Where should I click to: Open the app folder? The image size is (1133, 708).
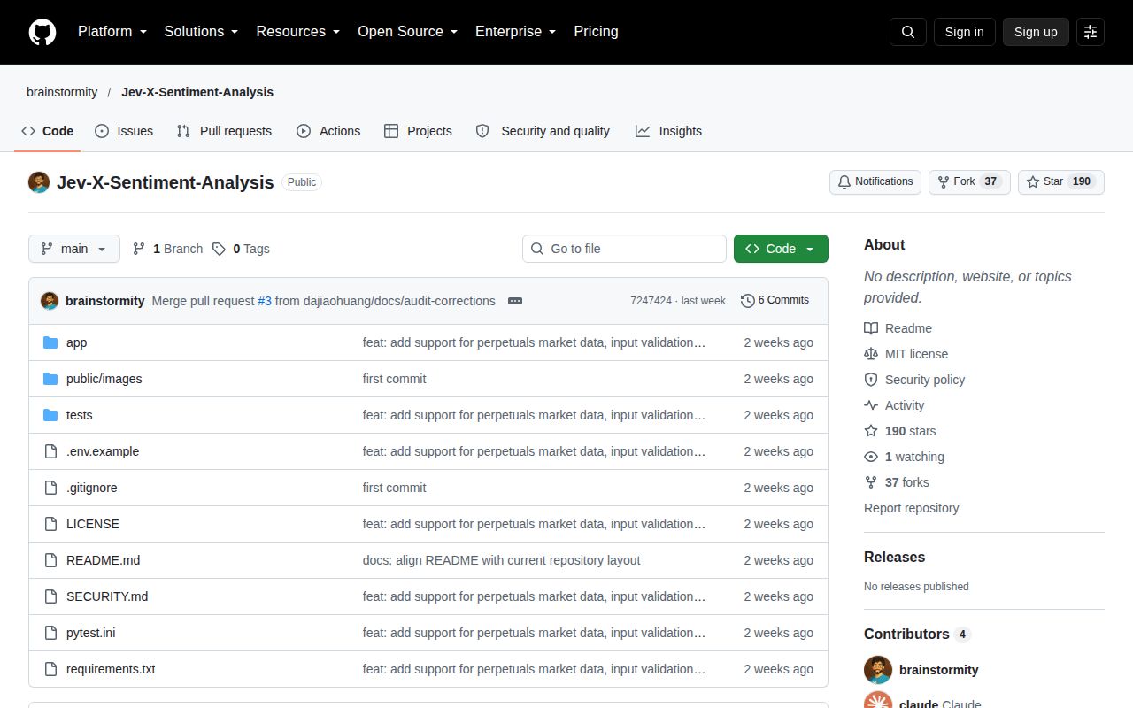point(76,342)
